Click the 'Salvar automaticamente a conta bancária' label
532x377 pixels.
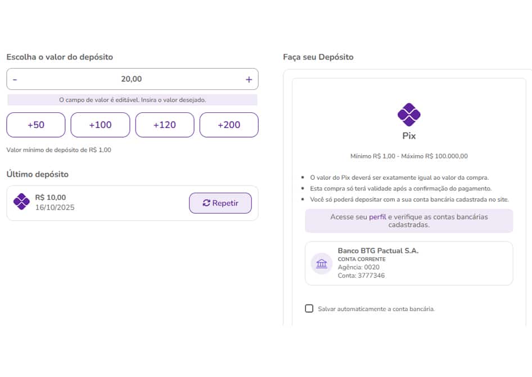click(x=376, y=309)
